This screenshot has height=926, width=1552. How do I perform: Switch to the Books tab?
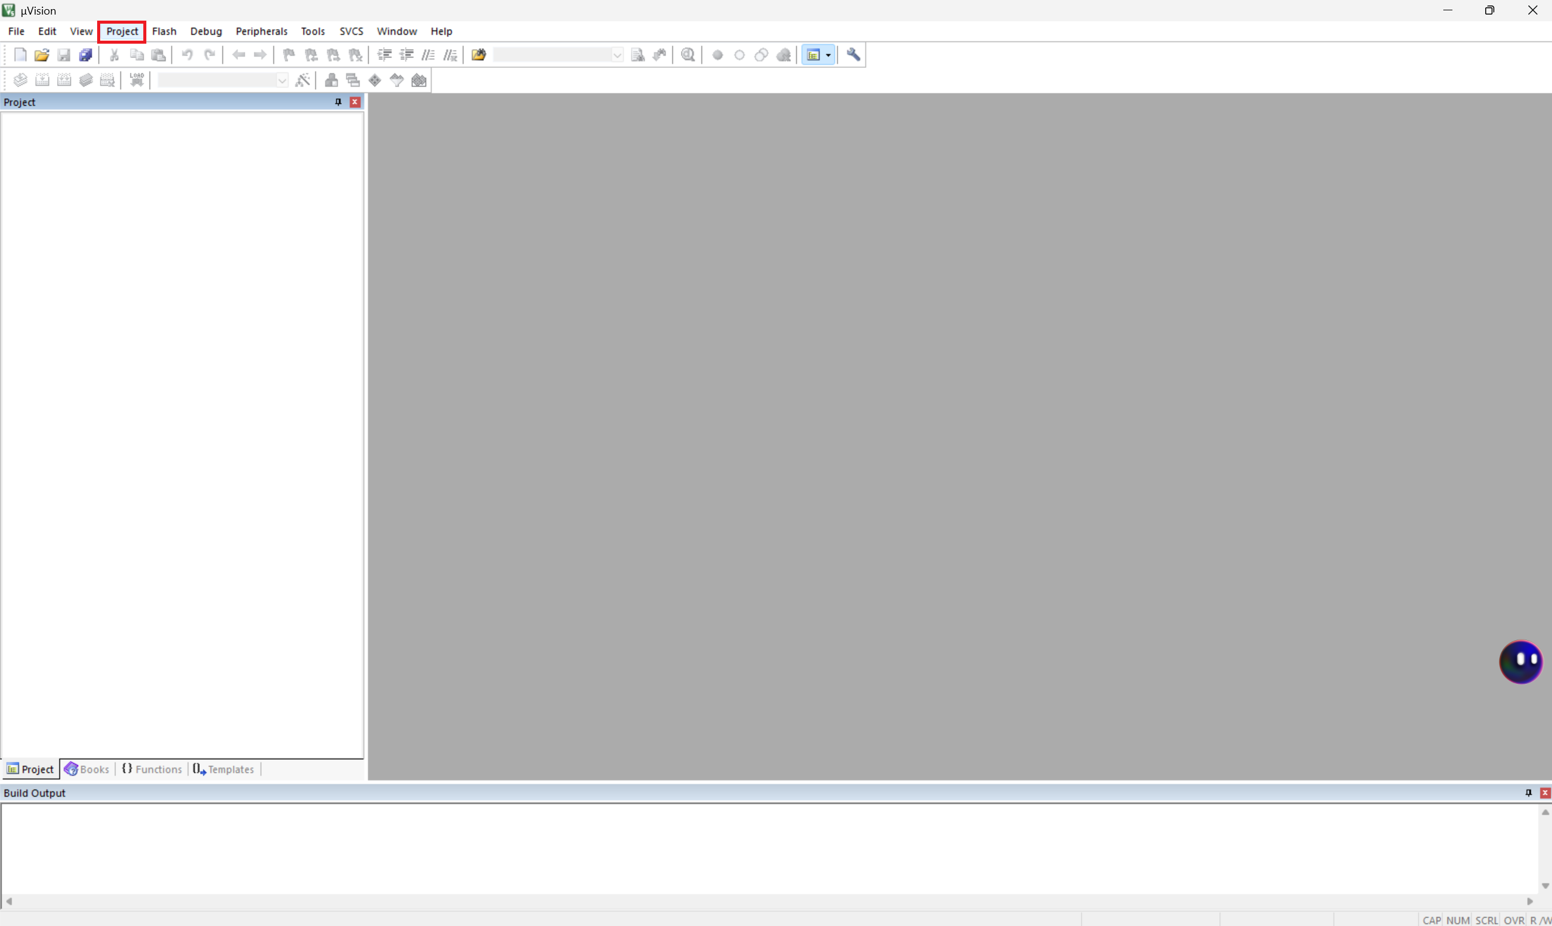pyautogui.click(x=87, y=769)
